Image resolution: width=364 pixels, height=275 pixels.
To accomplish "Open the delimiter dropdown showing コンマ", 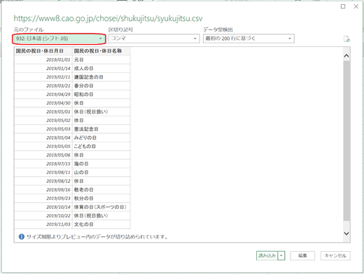I will (x=154, y=39).
